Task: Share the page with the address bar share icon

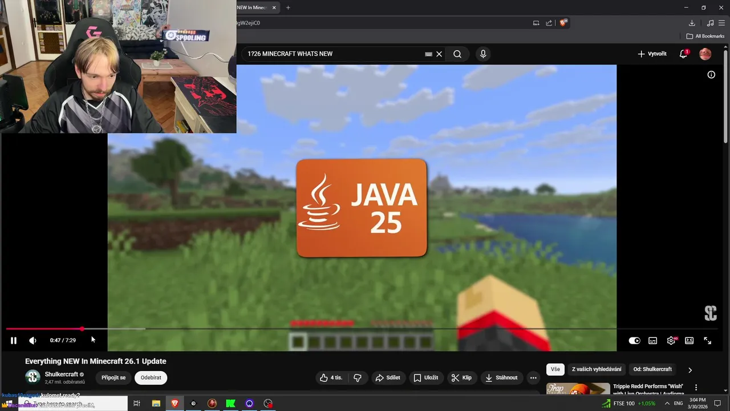Action: [549, 23]
